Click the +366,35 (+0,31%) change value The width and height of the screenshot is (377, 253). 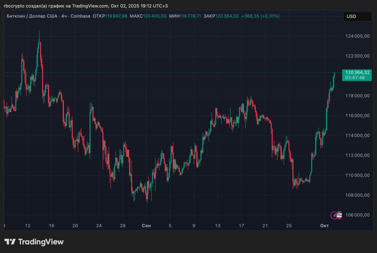click(x=260, y=16)
